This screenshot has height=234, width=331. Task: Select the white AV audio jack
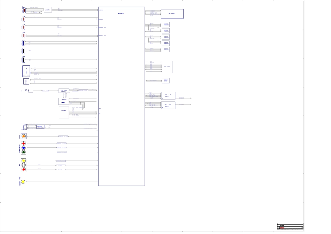pos(23,165)
